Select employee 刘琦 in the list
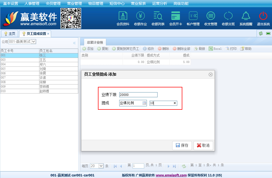The image size is (272, 178). pyautogui.click(x=43, y=69)
